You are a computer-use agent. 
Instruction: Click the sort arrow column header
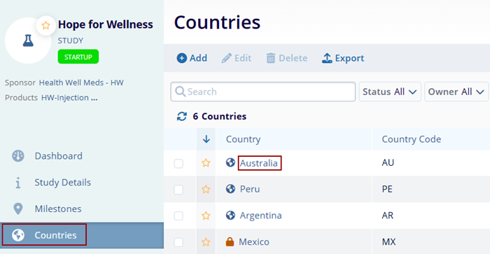(206, 139)
